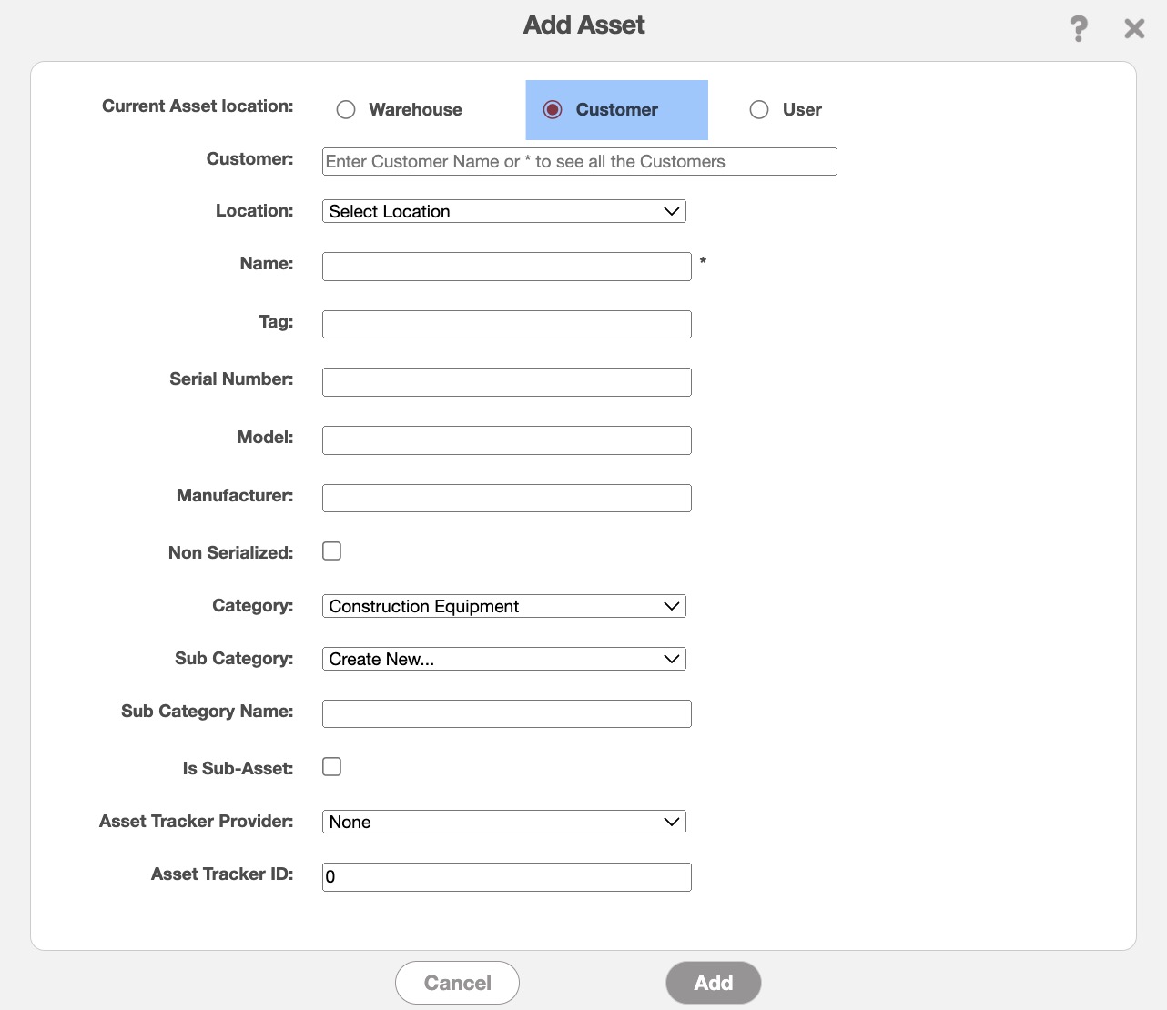
Task: Enable the Non Serialized checkbox
Action: (332, 551)
